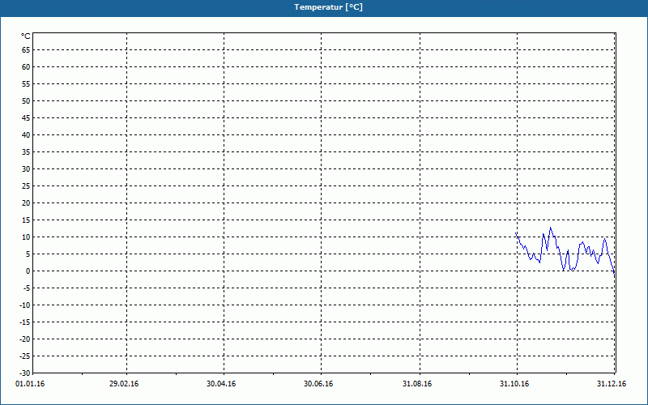648x405 pixels.
Task: Click where 29.02.16 gridline meets 20 gridline
Action: pyautogui.click(x=126, y=202)
